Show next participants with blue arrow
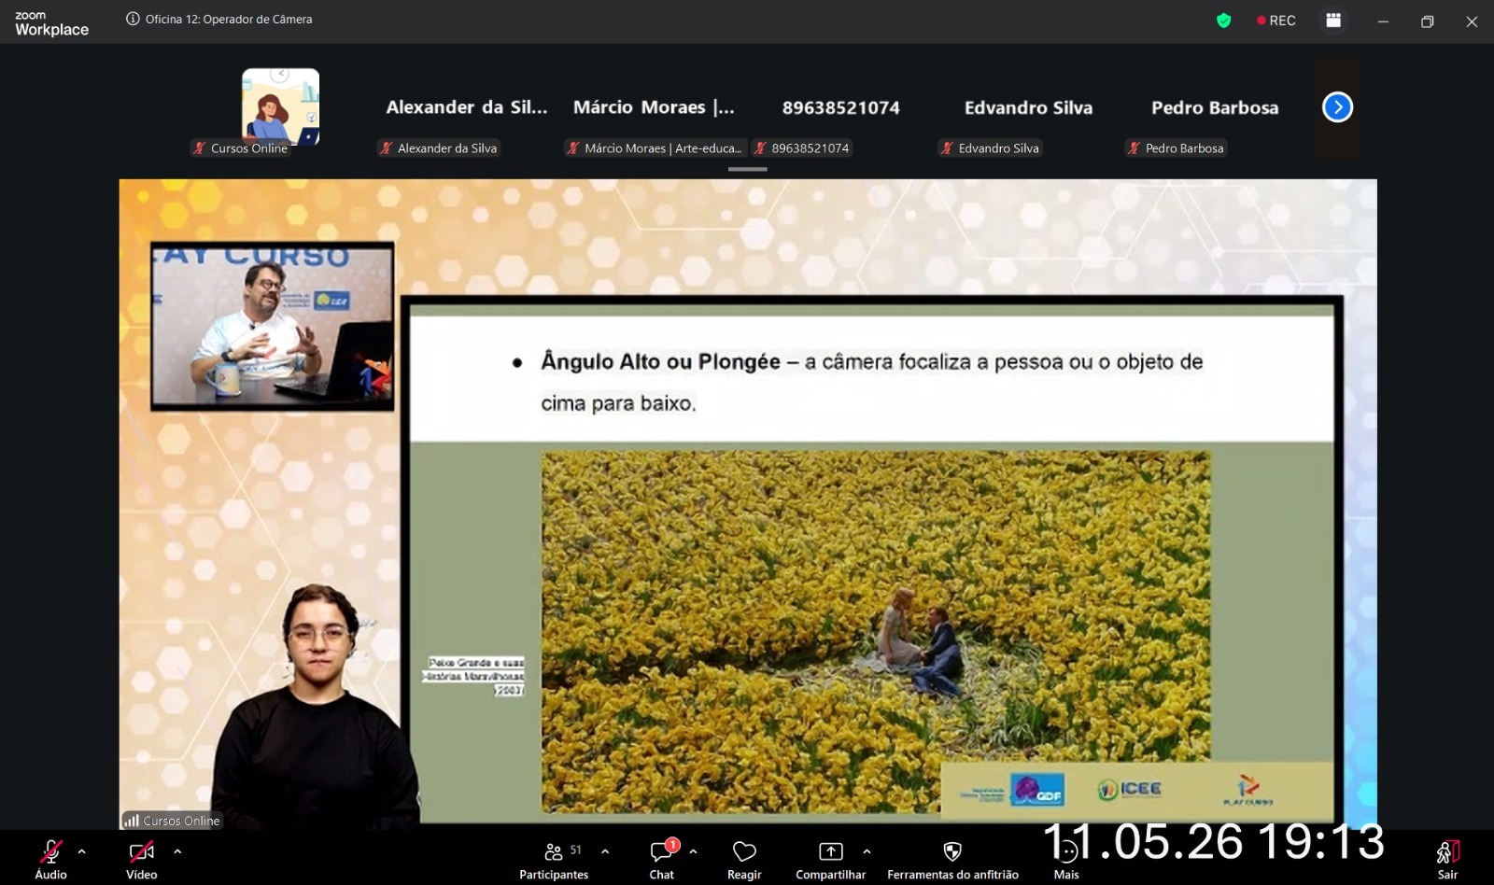Screen dimensions: 1494x885 coord(1337,107)
